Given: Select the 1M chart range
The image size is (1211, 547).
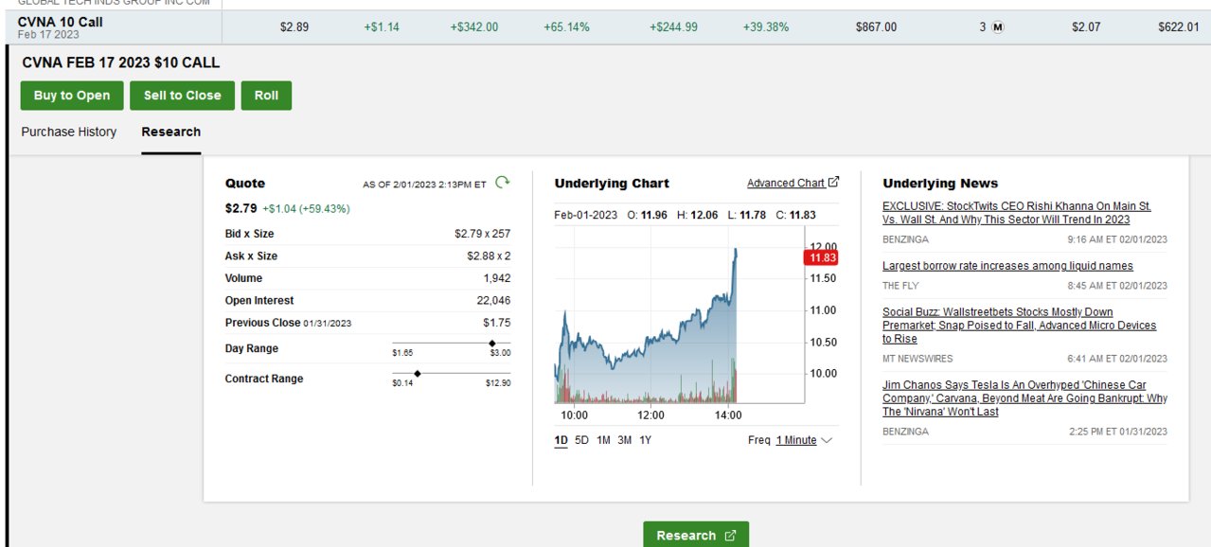Looking at the screenshot, I should (x=603, y=440).
